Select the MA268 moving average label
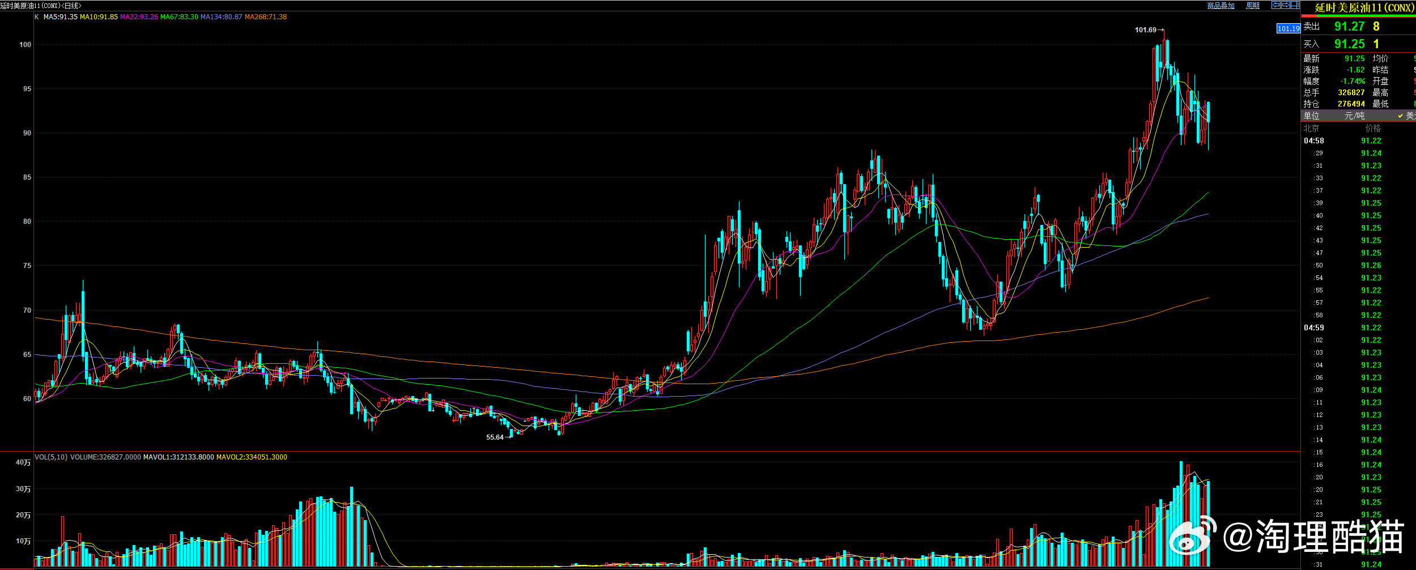 pos(266,17)
